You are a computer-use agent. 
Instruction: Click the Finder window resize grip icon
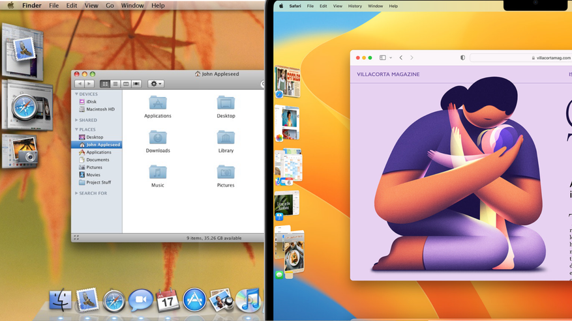pyautogui.click(x=76, y=238)
